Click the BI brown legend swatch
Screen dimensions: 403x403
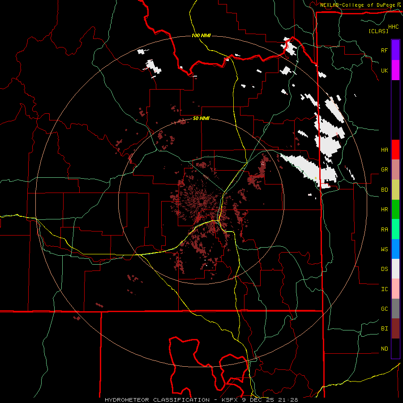pyautogui.click(x=395, y=329)
